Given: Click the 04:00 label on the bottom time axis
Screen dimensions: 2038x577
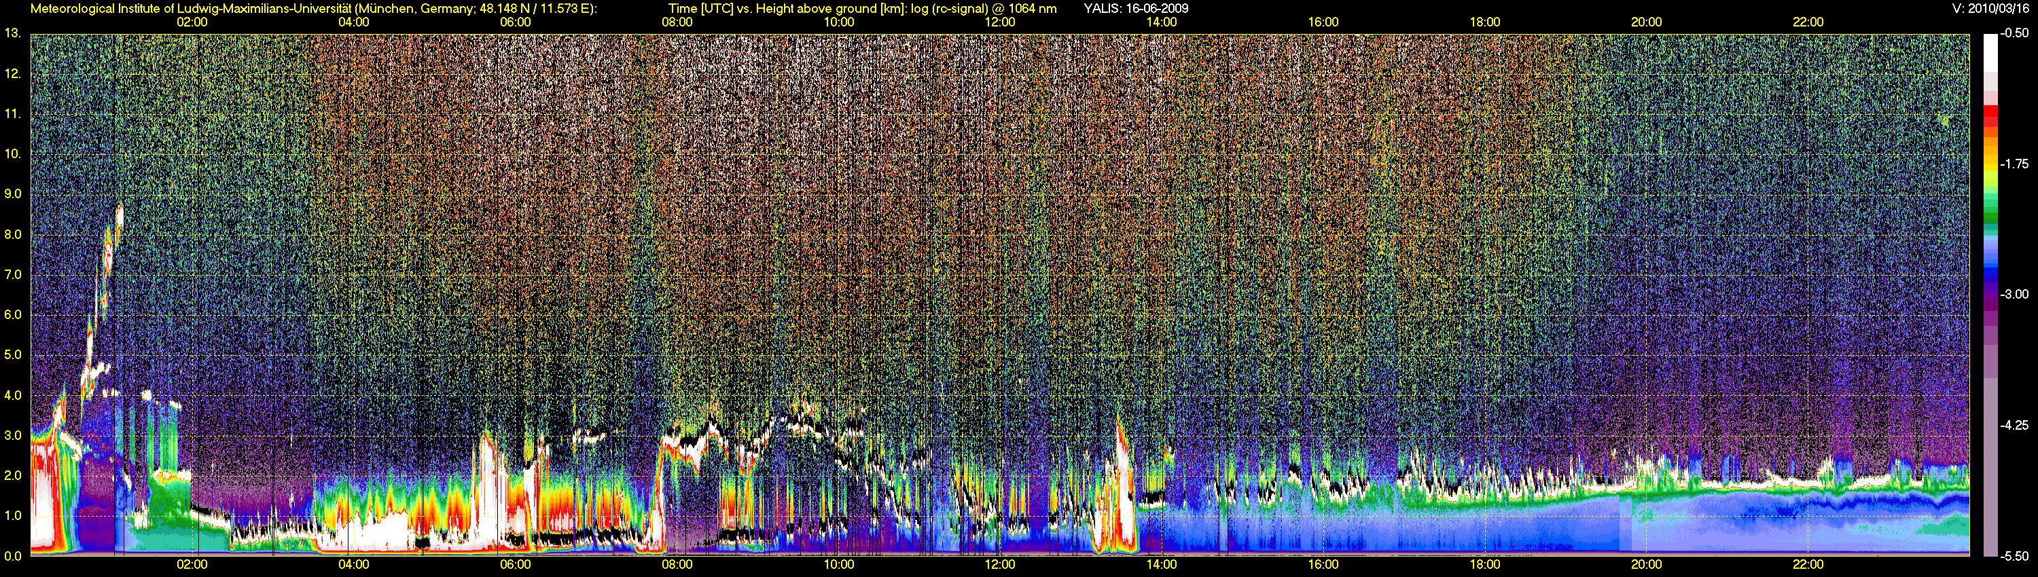Looking at the screenshot, I should point(354,564).
